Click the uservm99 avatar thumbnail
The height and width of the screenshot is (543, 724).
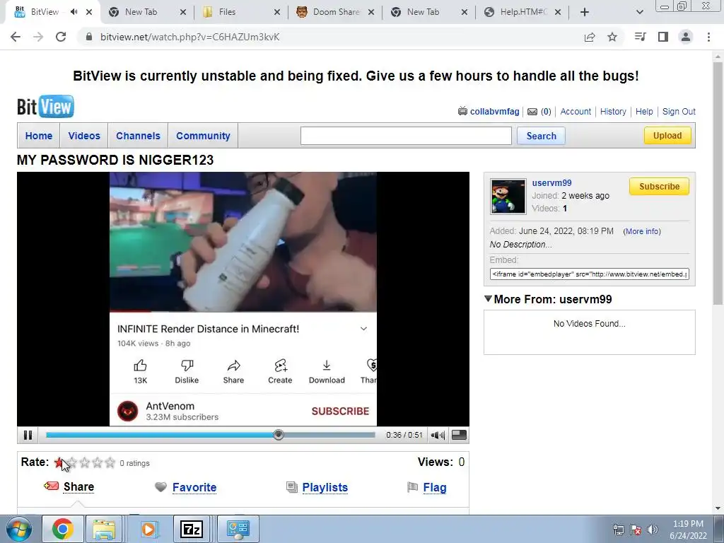pos(508,197)
